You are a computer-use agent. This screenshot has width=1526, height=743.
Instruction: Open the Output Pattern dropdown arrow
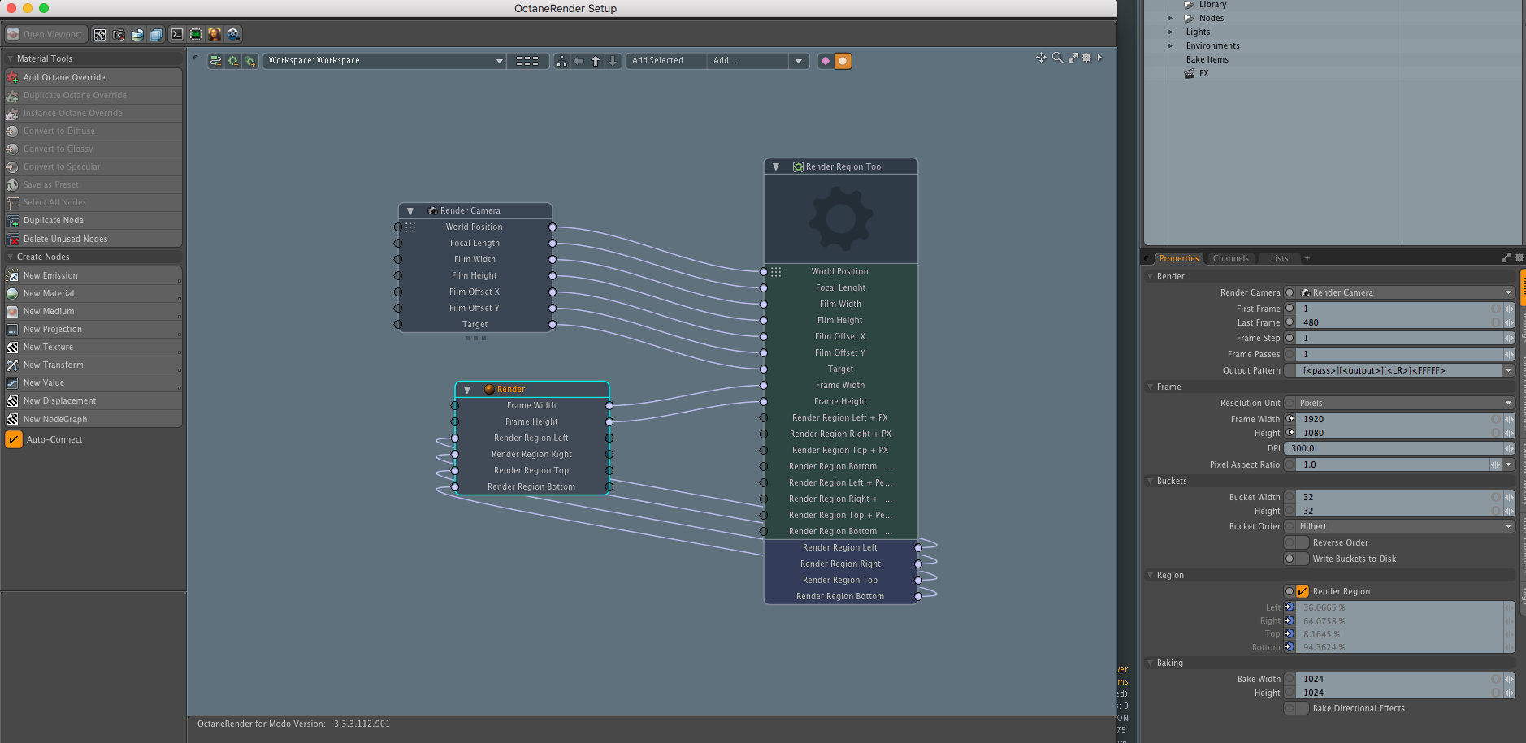(1509, 370)
